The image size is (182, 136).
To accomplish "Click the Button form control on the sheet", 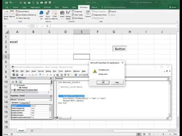I will point(120,49).
